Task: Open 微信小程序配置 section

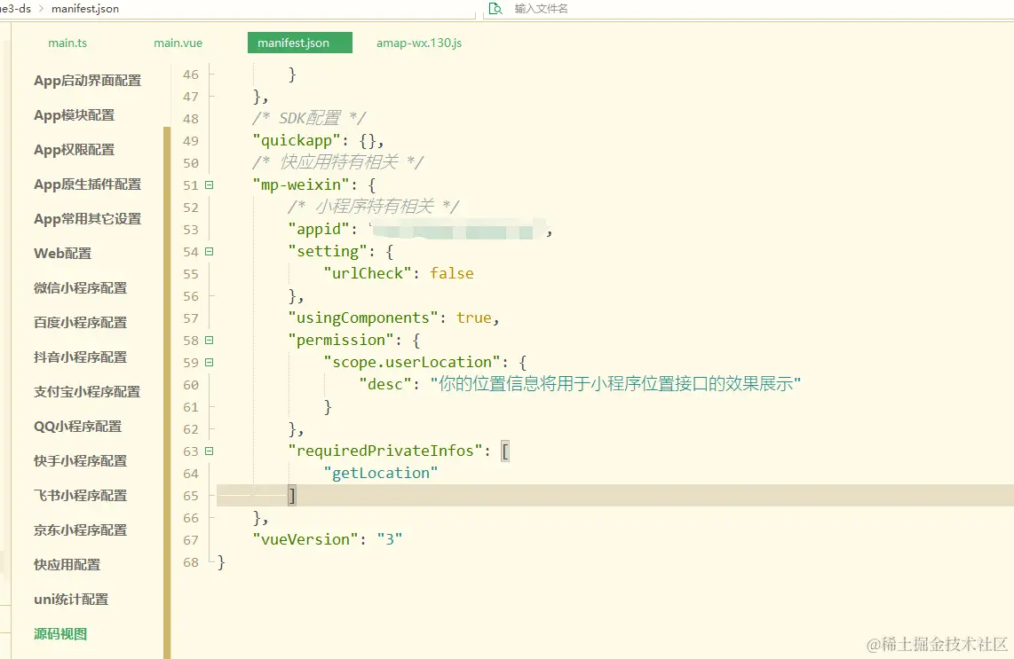Action: click(80, 288)
